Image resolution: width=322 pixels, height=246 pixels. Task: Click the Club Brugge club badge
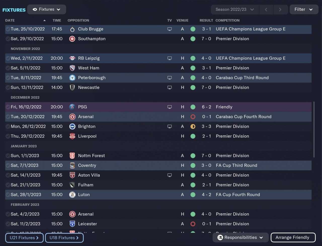(x=72, y=29)
